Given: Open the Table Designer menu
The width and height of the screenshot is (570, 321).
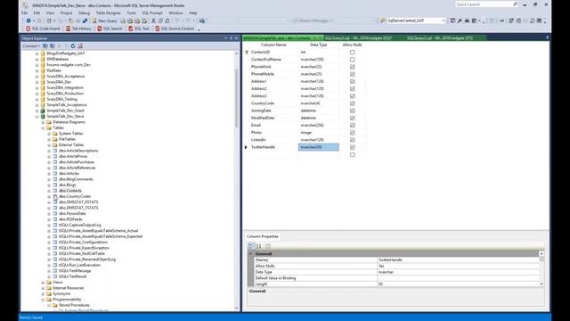Looking at the screenshot, I should tap(108, 12).
